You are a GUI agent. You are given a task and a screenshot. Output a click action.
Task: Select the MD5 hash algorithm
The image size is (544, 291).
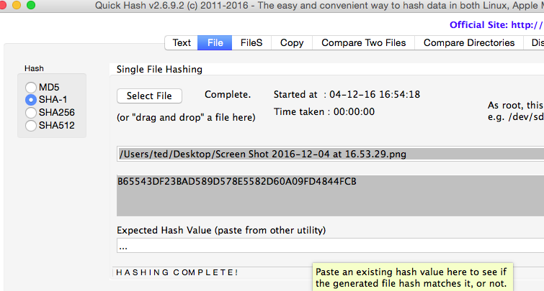tap(31, 87)
